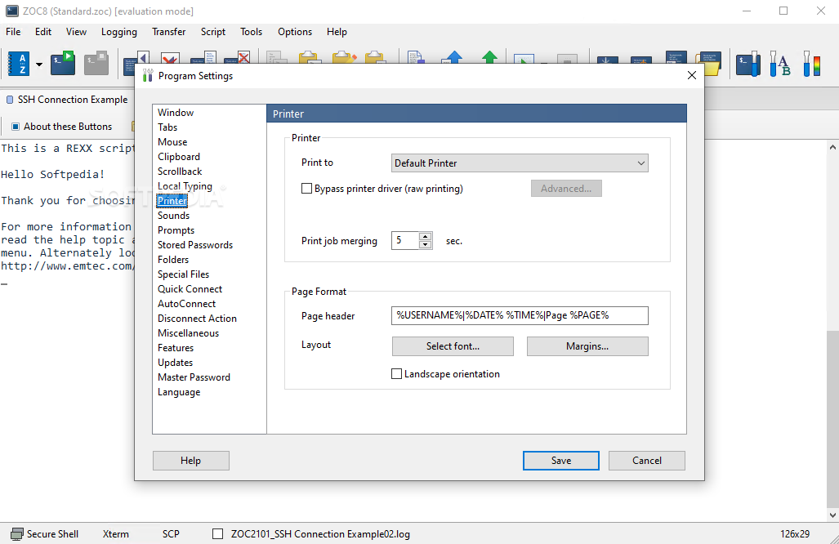This screenshot has width=839, height=544.
Task: Click the disabled Advanced button
Action: tap(566, 189)
